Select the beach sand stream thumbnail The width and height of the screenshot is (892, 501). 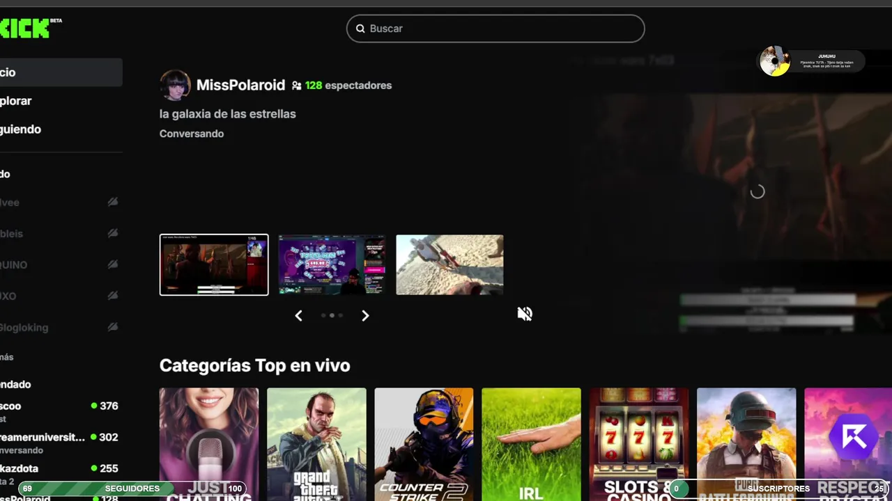click(x=449, y=264)
